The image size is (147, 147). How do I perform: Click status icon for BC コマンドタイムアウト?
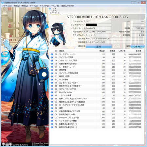tap(52, 89)
